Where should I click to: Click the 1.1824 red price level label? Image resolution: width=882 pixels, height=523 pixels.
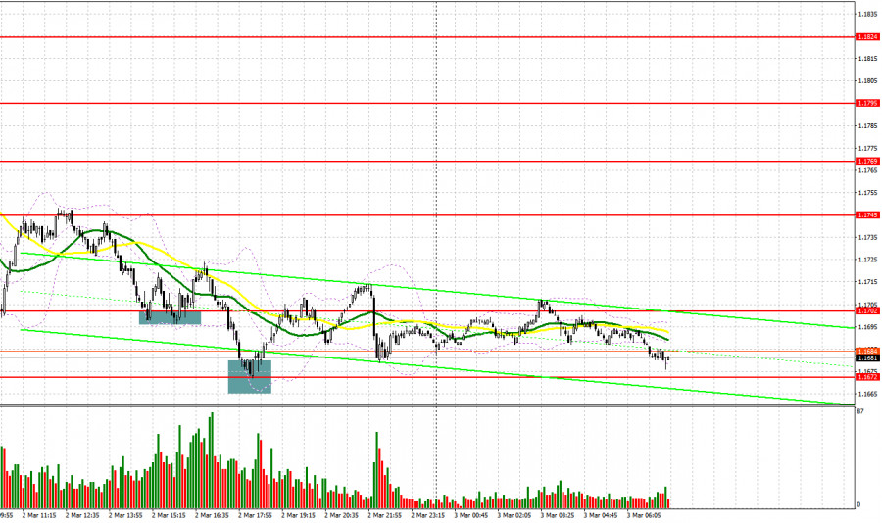865,37
